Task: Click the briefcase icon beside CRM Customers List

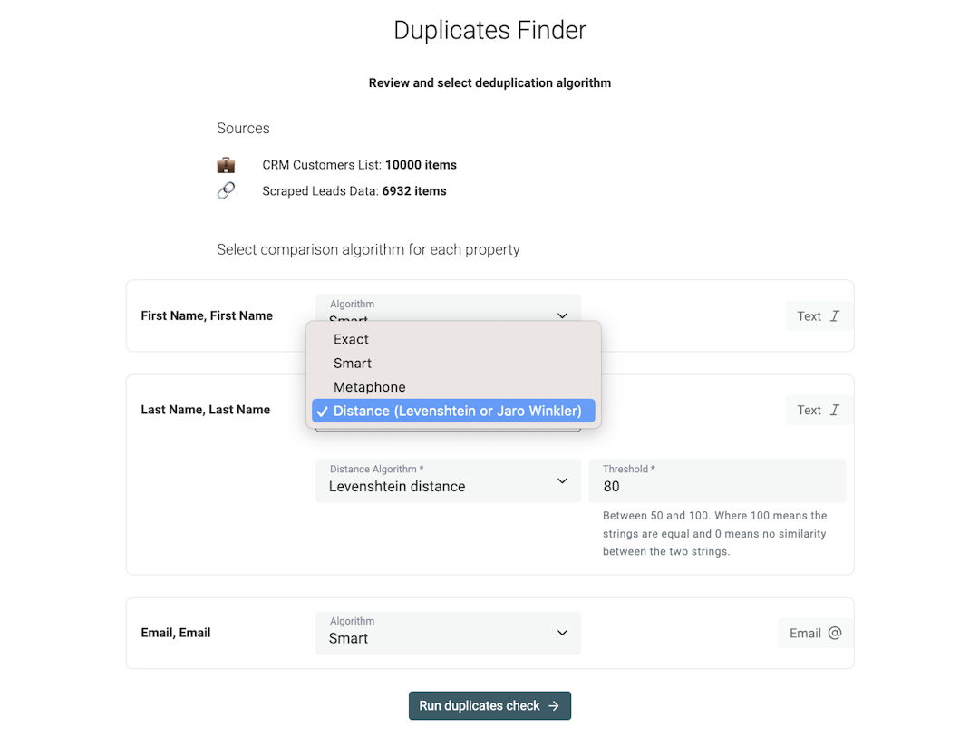Action: click(226, 165)
